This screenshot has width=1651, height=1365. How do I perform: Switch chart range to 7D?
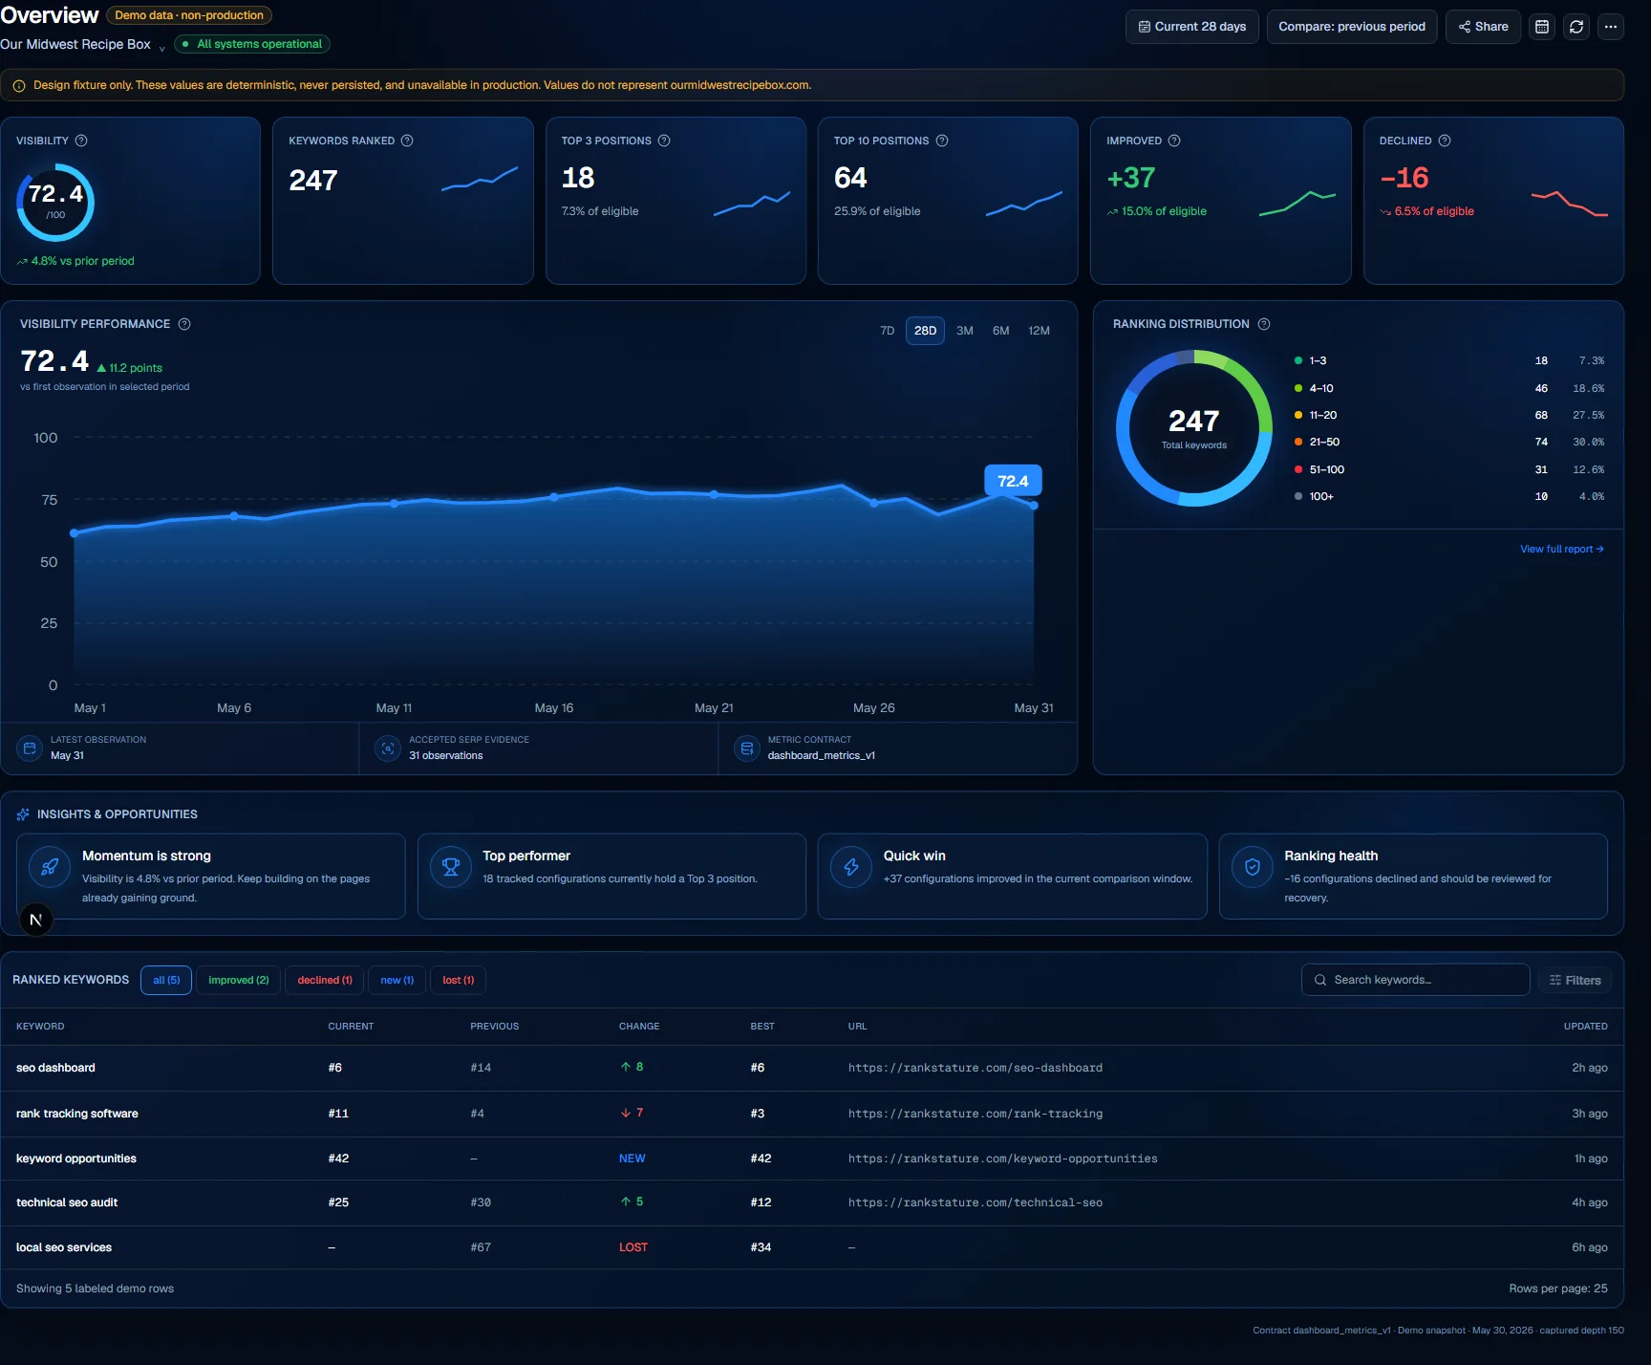tap(887, 331)
